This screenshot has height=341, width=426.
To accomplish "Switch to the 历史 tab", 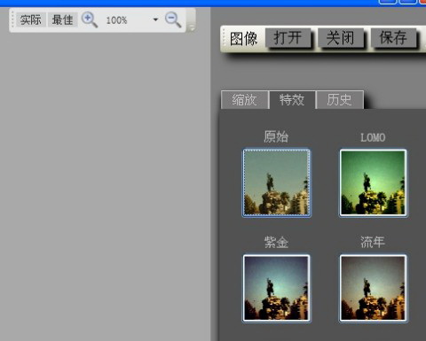I will [339, 100].
